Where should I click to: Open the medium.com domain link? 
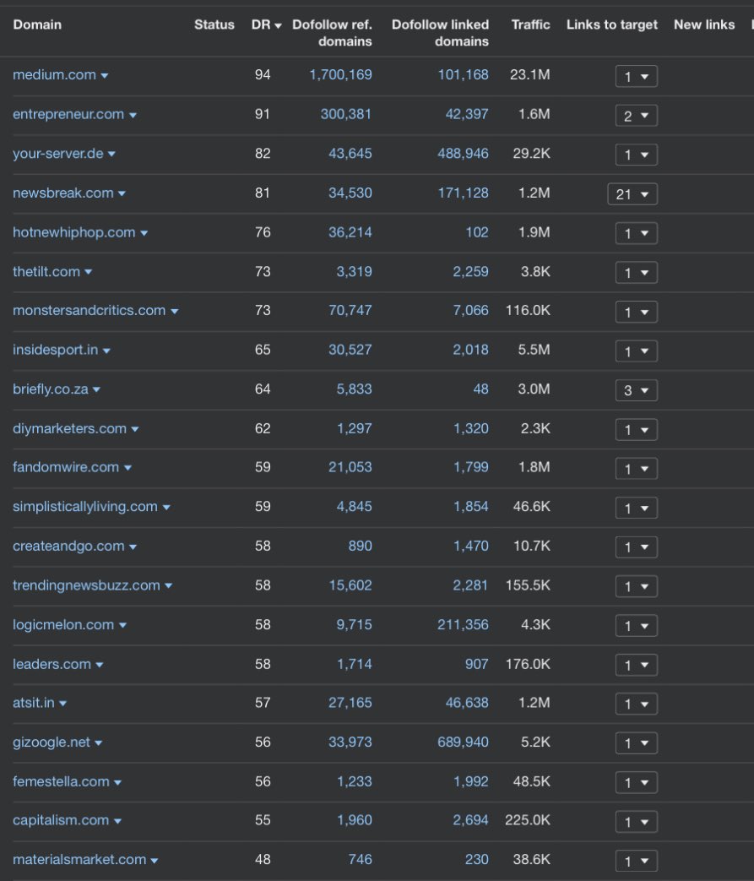click(55, 74)
